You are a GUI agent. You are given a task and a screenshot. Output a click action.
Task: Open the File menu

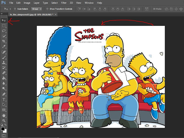coord(11,3)
